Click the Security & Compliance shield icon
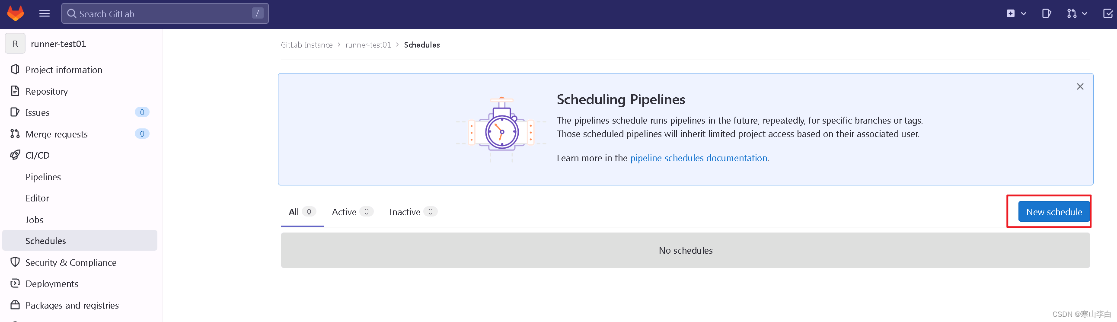This screenshot has height=322, width=1117. pyautogui.click(x=15, y=262)
